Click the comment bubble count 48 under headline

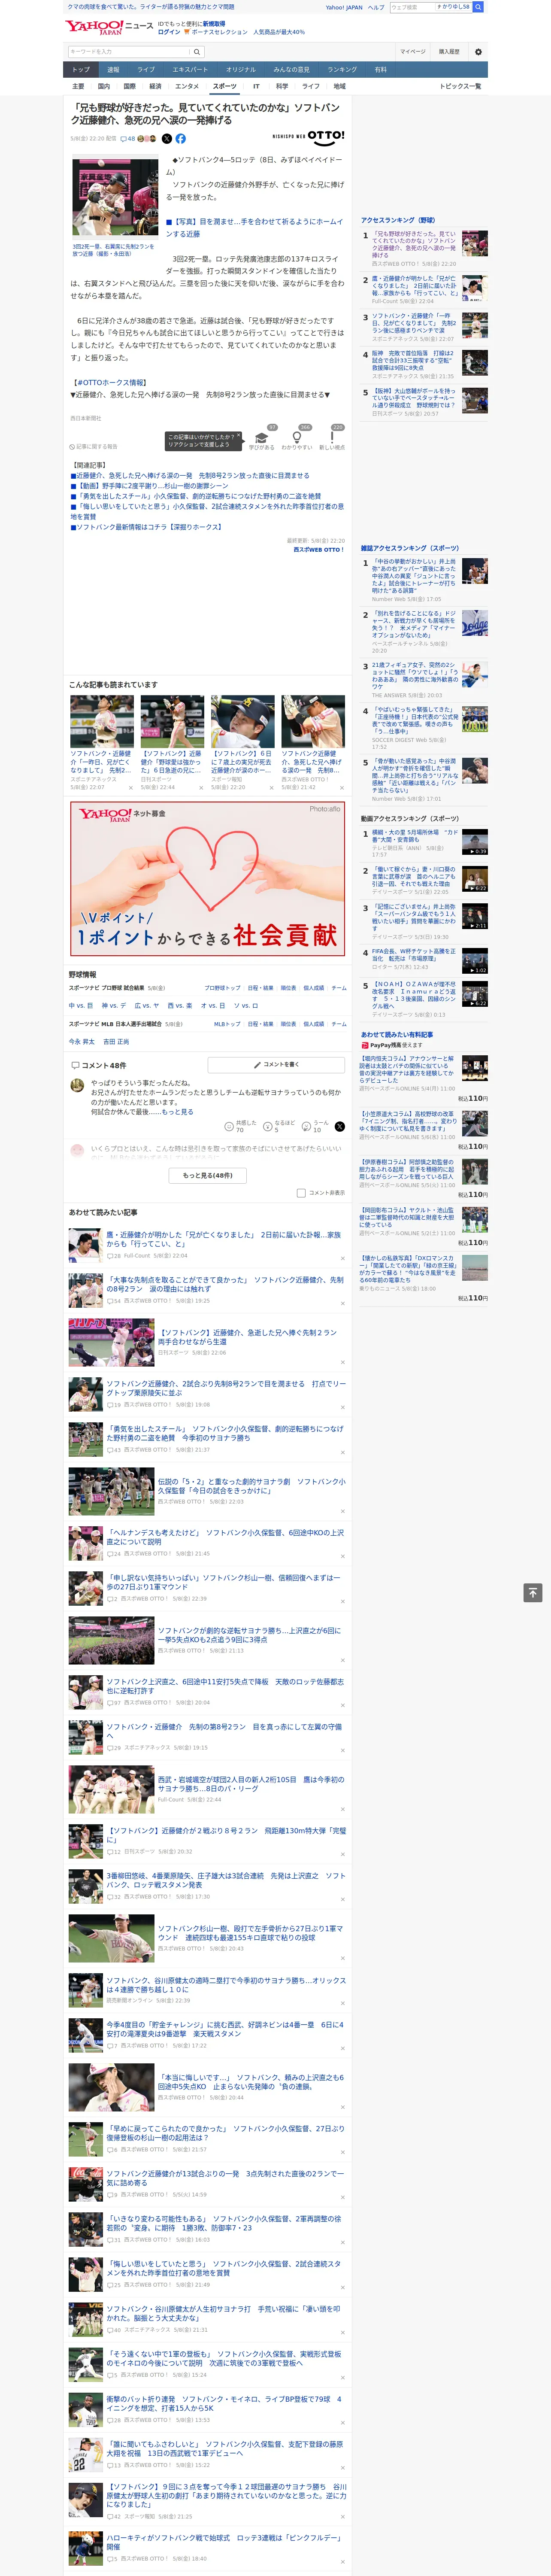[128, 139]
